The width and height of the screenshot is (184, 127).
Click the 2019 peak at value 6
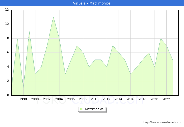pyautogui.click(x=149, y=53)
